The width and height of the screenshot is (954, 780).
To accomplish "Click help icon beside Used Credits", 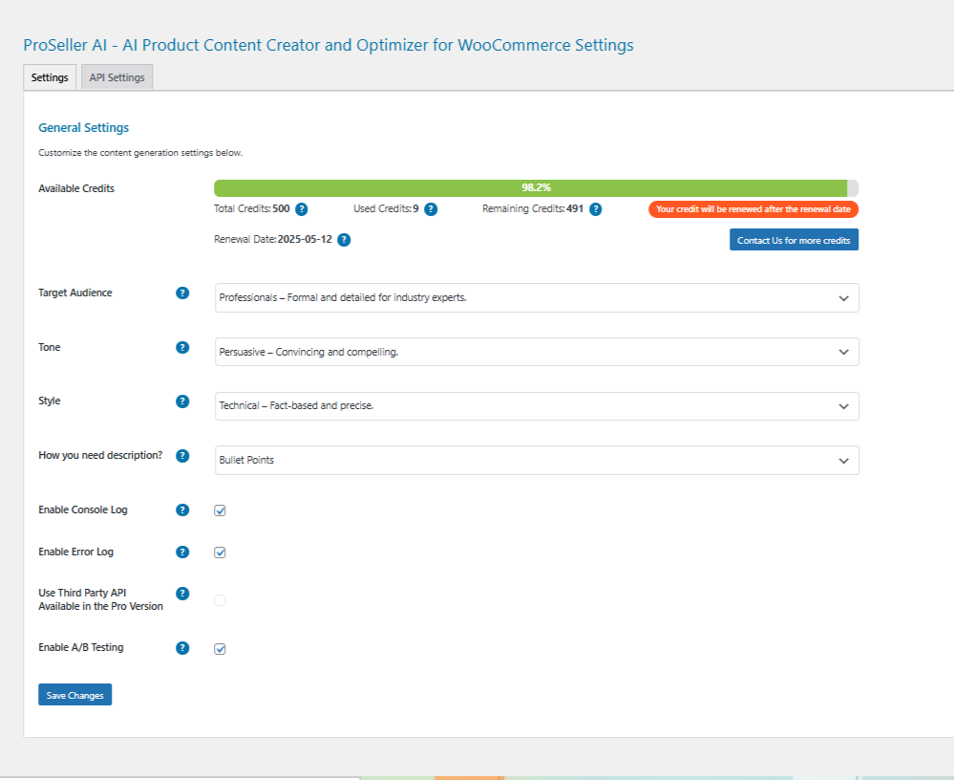I will [x=431, y=209].
